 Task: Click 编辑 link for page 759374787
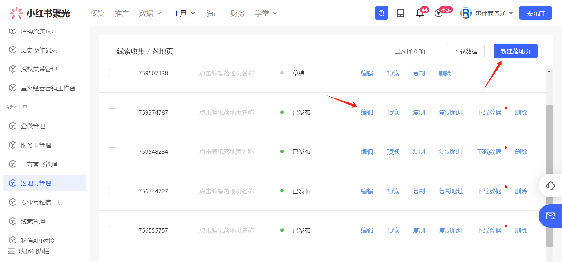(367, 112)
